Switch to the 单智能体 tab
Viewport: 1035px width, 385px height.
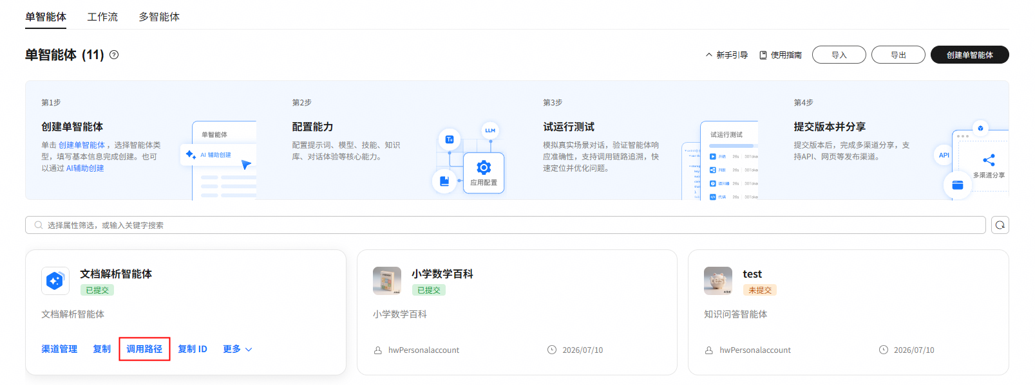coord(46,17)
